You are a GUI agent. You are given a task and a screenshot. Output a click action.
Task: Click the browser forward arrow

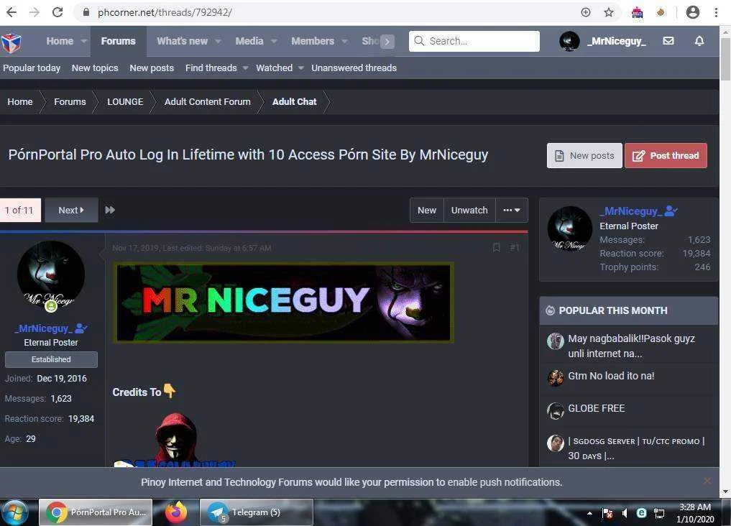click(35, 12)
